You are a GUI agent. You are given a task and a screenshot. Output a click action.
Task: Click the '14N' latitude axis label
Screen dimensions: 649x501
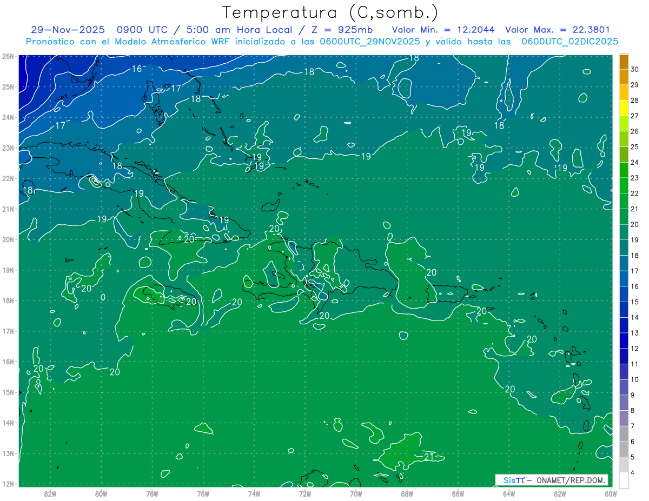pos(8,423)
